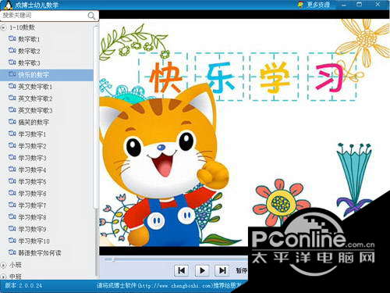The height and width of the screenshot is (293, 390).
Task: Click the 快乐学习 video display area
Action: coord(244,133)
